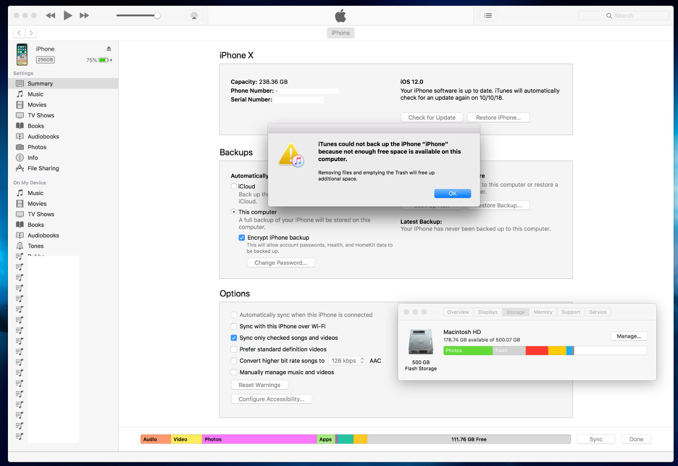Go forward with the right chevron
Screen dimensions: 678x466
(31, 33)
